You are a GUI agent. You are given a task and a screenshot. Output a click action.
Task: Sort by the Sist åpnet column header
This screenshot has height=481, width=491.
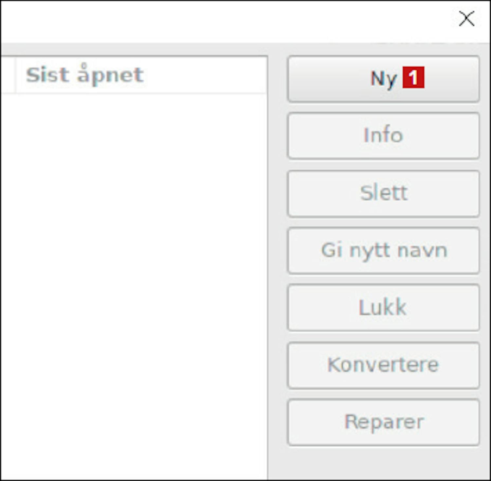141,75
